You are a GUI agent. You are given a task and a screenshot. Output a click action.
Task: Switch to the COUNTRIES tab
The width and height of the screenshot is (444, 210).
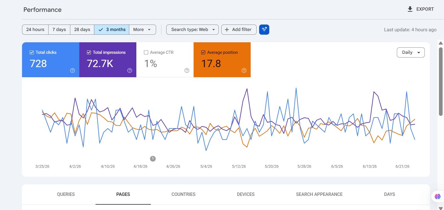click(183, 194)
